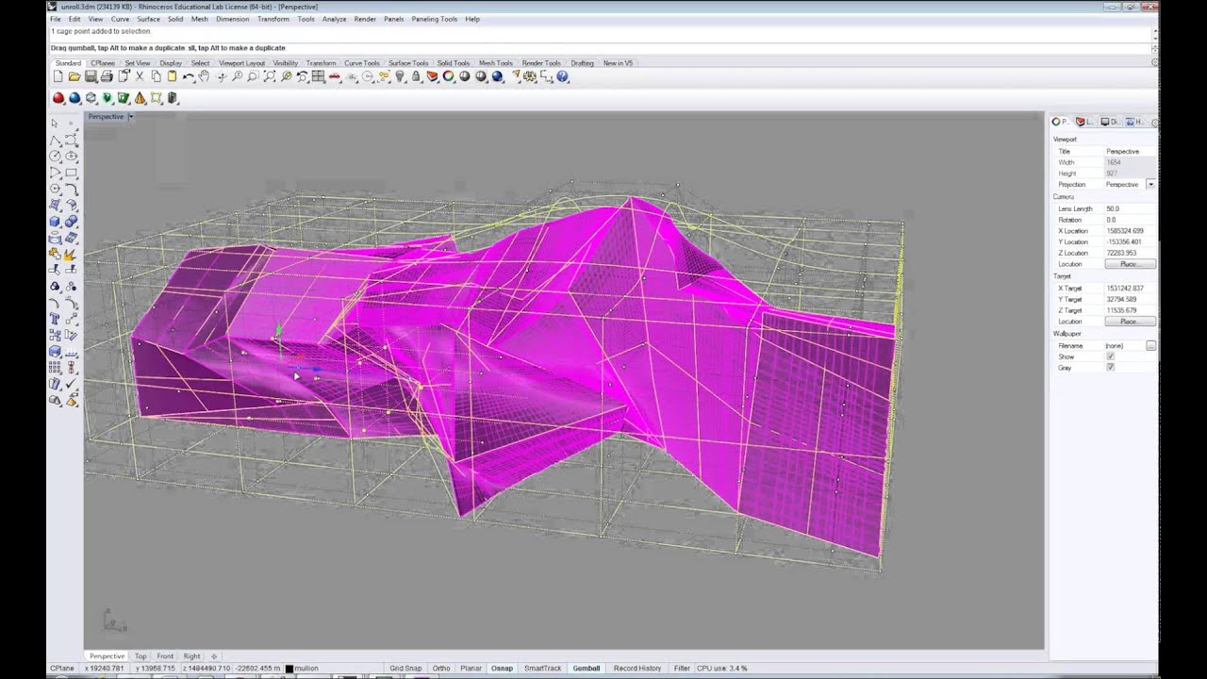Click the red car named-view icon
Screen dimensions: 1207x679
[335, 76]
